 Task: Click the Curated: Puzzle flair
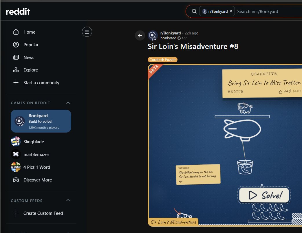(x=162, y=60)
